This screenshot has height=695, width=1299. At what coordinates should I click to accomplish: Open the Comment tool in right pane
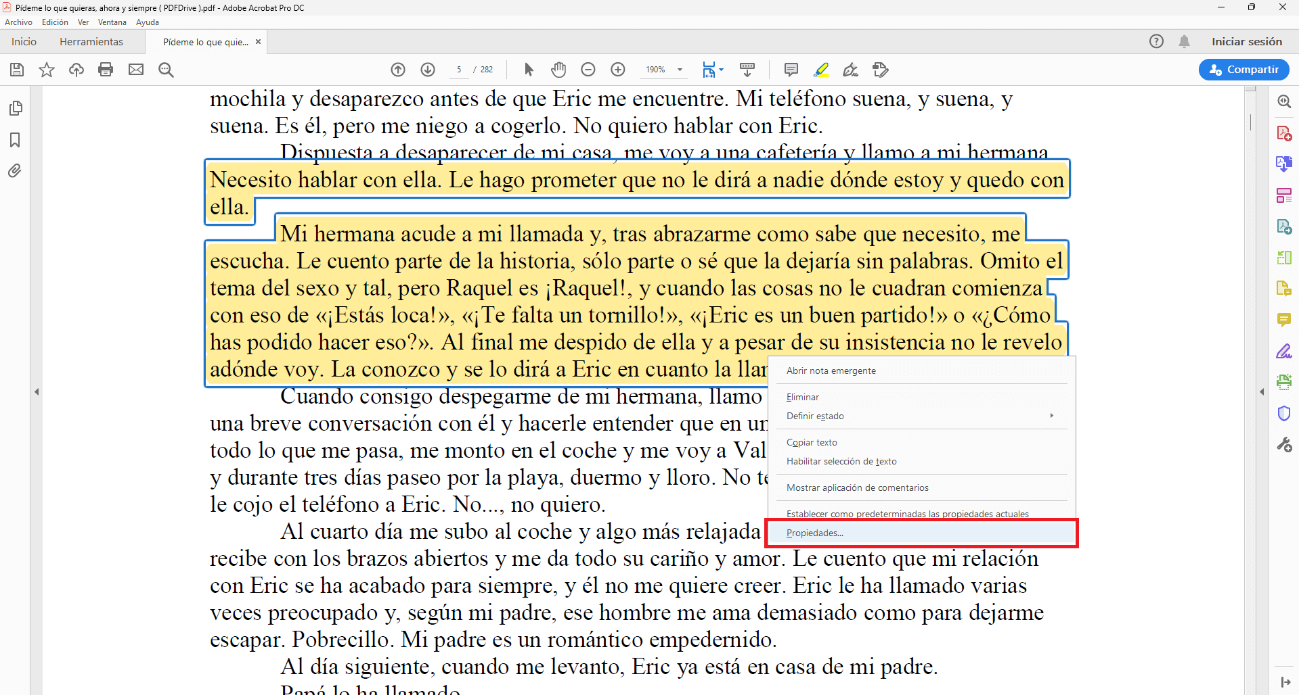pos(1284,320)
